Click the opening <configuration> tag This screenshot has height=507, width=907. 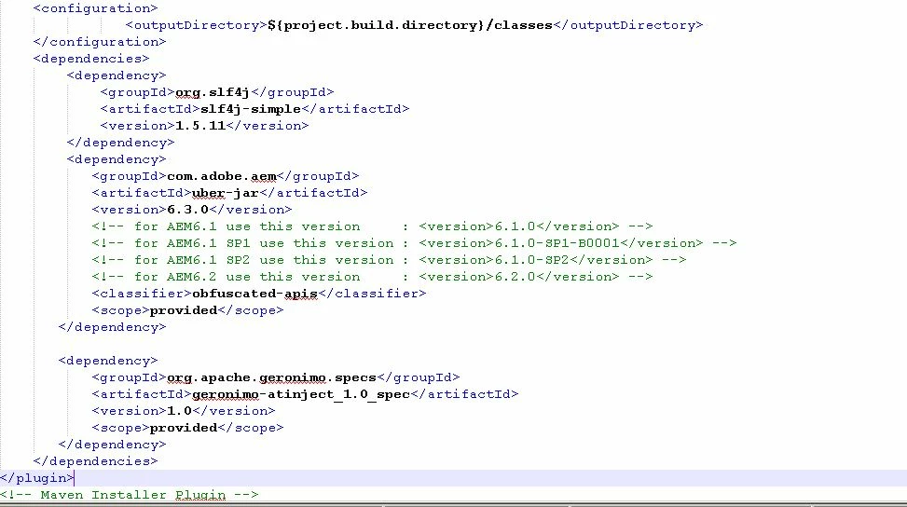[x=95, y=8]
